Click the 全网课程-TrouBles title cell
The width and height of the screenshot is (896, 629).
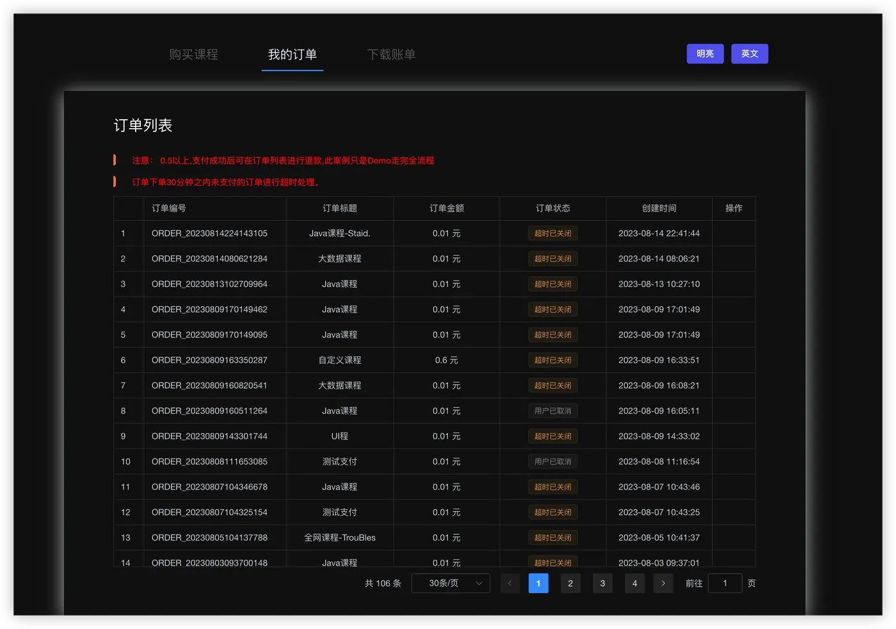(340, 537)
